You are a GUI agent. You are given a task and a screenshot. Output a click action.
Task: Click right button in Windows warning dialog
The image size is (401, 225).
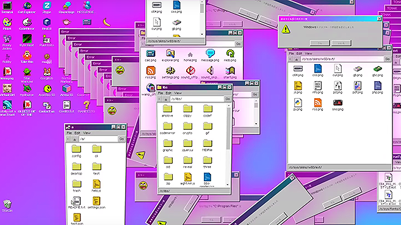click(x=341, y=43)
